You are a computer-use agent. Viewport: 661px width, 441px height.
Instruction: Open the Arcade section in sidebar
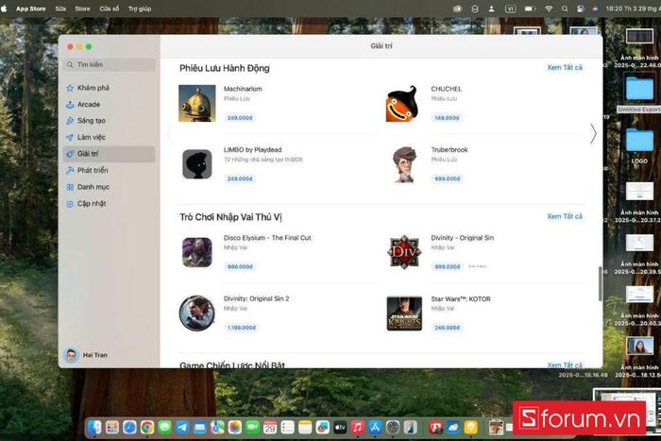[x=89, y=104]
